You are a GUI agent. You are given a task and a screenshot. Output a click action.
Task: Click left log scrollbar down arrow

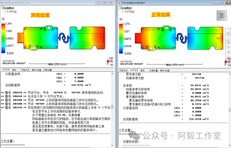(112, 145)
